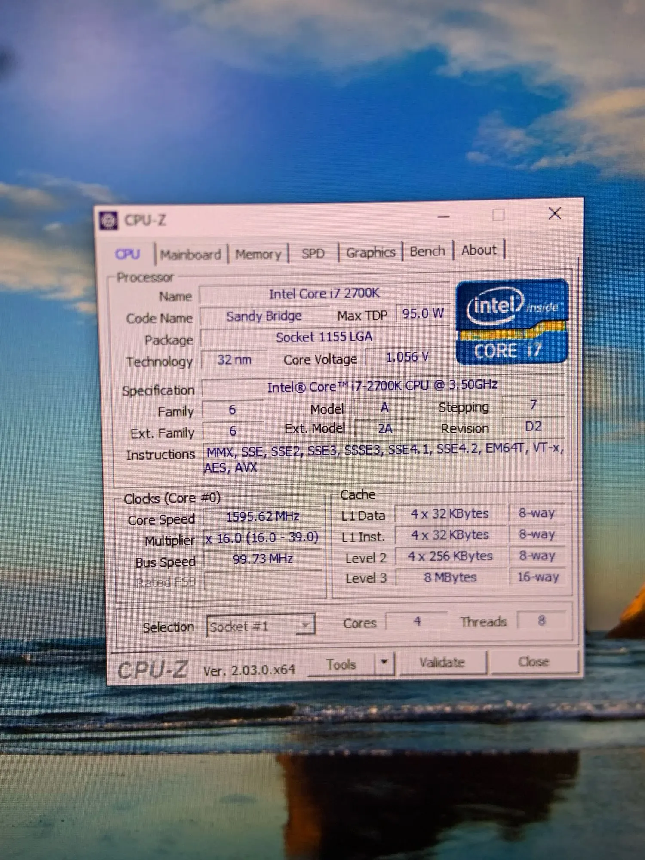Viewport: 645px width, 860px height.
Task: Click the Validate button
Action: click(x=442, y=662)
